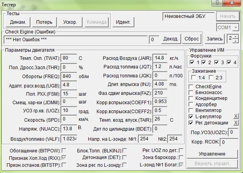Decrease the Запись counter with down arrow
This screenshot has width=243, height=173.
(235, 41)
